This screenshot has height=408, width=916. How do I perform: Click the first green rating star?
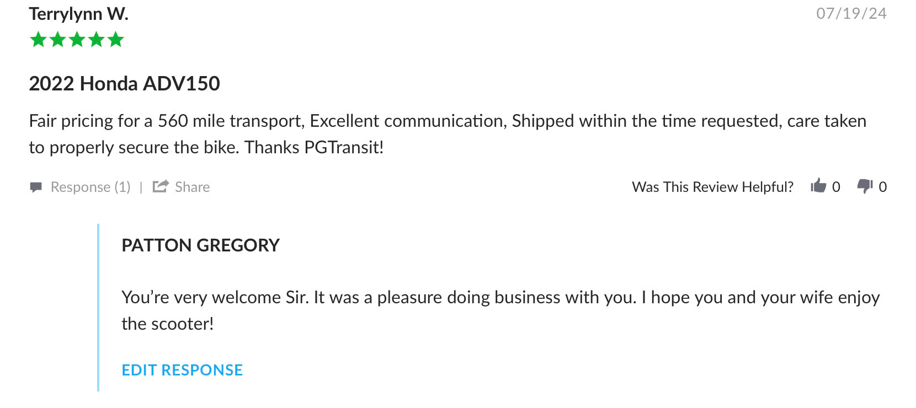point(39,40)
